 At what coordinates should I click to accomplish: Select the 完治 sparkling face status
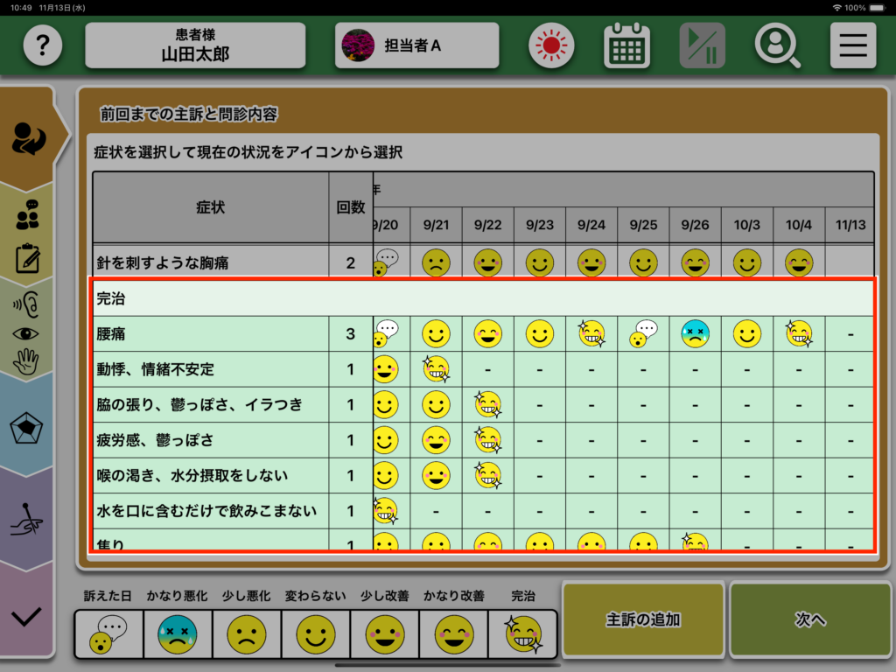pyautogui.click(x=523, y=634)
